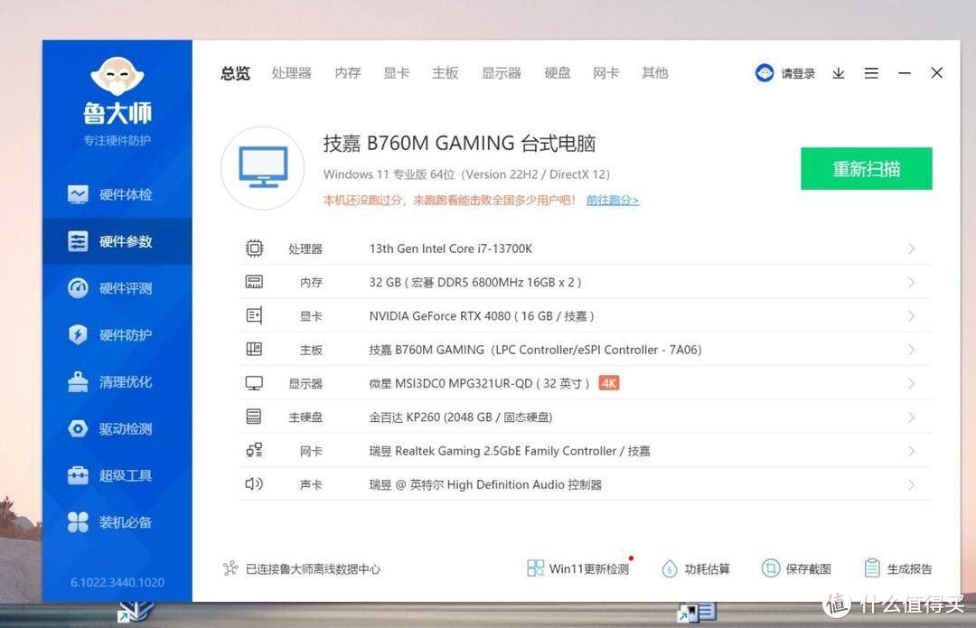Expand the 内存 DDR5 row chevron
This screenshot has height=628, width=976.
click(x=911, y=283)
